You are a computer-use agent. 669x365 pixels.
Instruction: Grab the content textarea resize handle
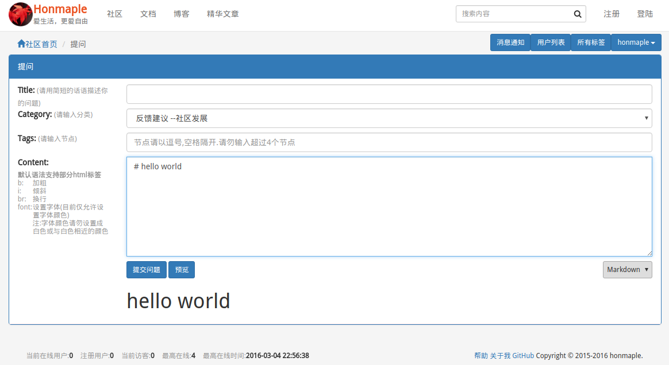tap(649, 253)
